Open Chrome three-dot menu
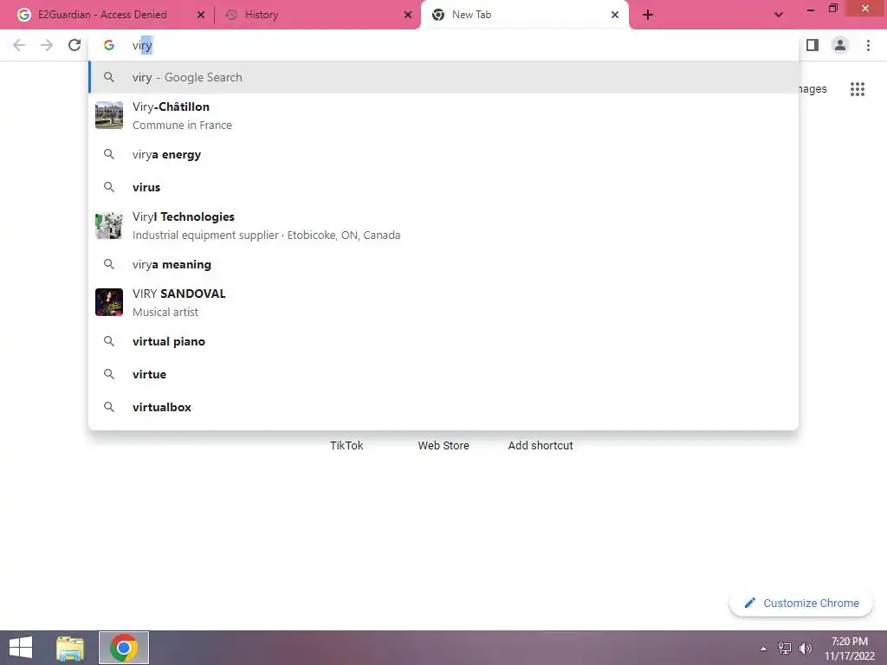The width and height of the screenshot is (887, 665). (868, 45)
